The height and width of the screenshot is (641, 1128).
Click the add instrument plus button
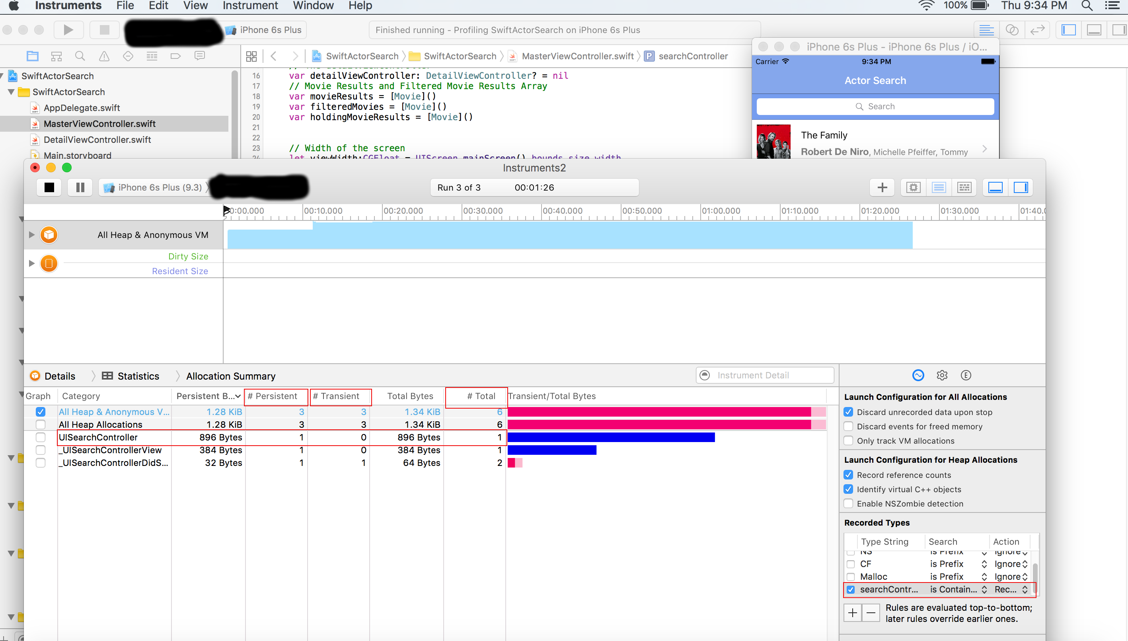(882, 187)
